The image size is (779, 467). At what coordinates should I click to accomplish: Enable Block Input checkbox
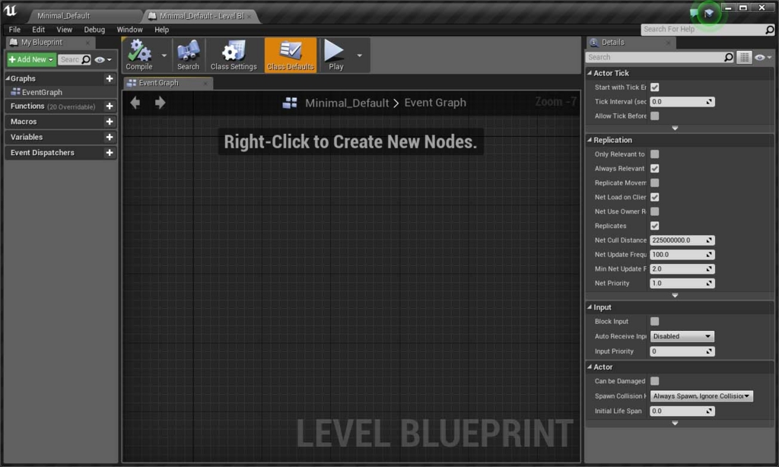coord(655,322)
